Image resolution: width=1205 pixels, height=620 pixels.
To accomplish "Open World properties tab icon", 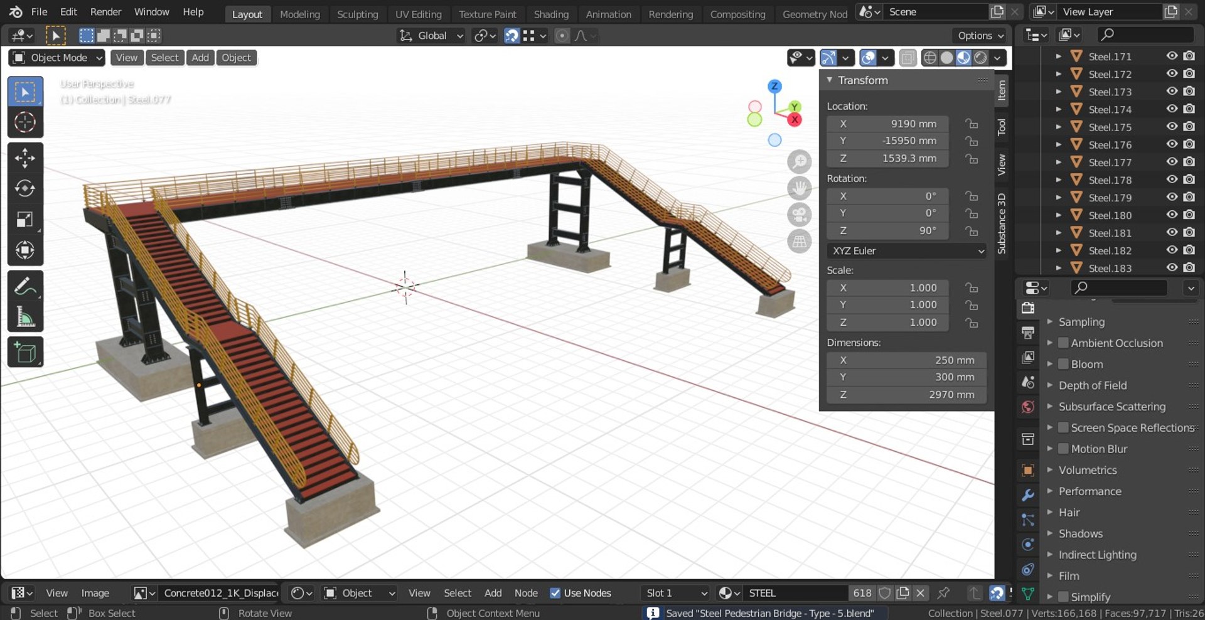I will [x=1028, y=407].
